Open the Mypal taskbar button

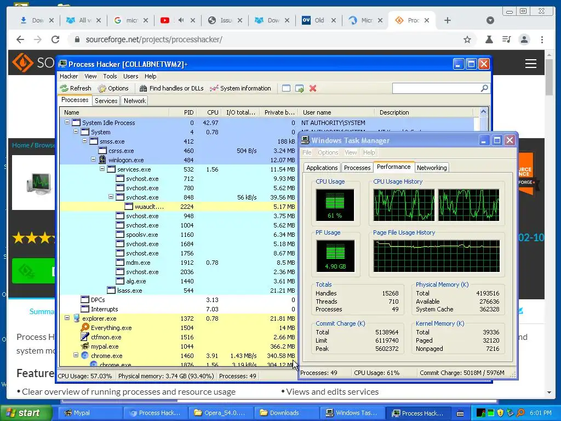click(x=90, y=413)
